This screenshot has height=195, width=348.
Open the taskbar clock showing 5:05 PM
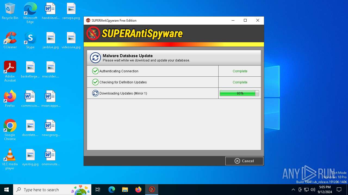point(325,190)
